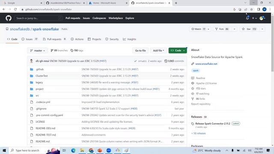The image size is (274, 154).
Task: Open the LICENSE file
Action: [40, 121]
